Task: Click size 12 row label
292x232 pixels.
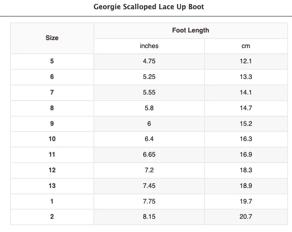Action: coord(52,170)
